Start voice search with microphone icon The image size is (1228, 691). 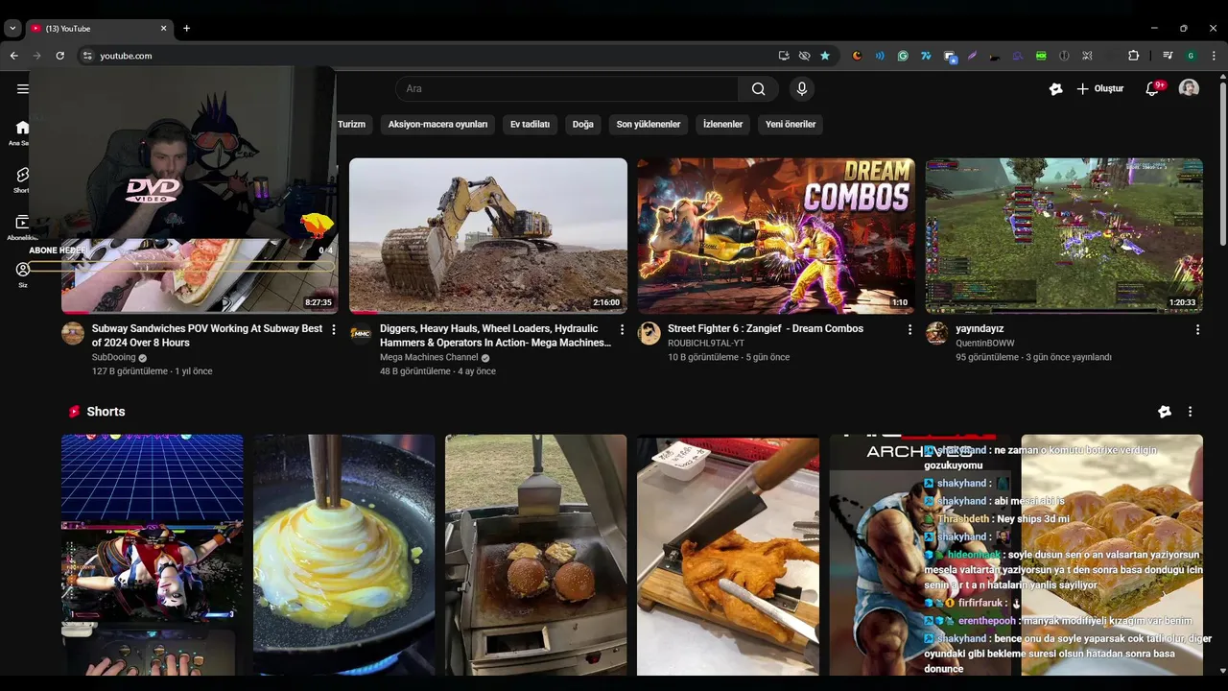point(802,89)
